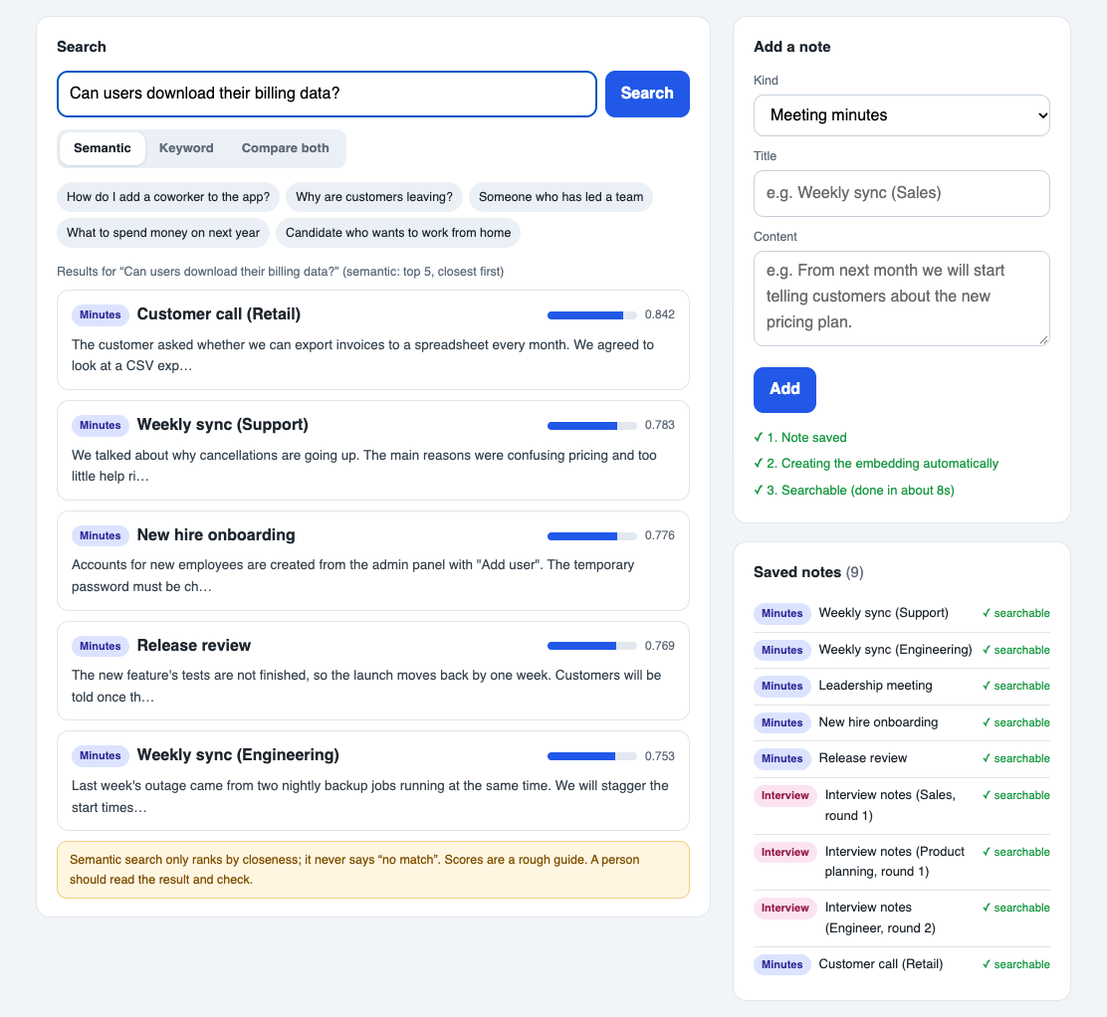
Task: Click the resize grip on the Content textarea
Action: [1044, 340]
